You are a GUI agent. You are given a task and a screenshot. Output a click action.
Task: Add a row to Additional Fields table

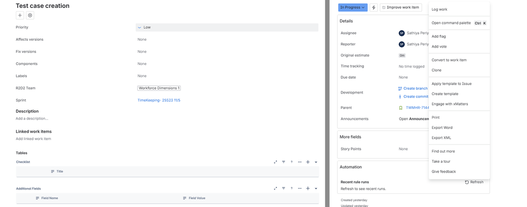coord(308,189)
